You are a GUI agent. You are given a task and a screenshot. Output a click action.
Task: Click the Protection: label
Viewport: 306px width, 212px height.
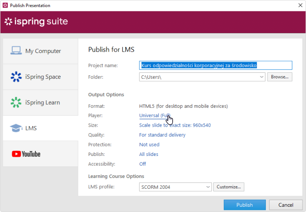pos(100,145)
